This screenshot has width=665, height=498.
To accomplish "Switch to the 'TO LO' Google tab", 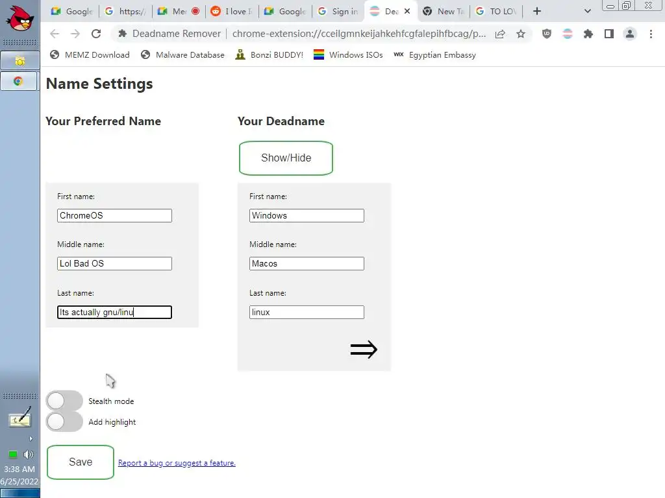I will pos(496,12).
